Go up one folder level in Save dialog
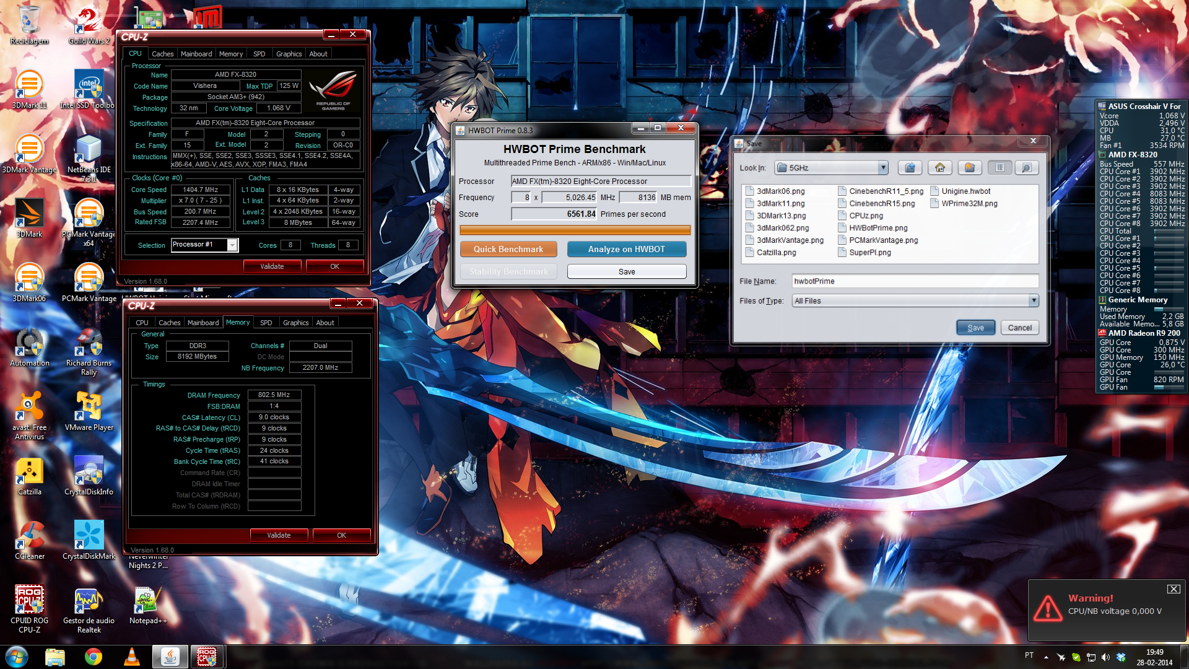The height and width of the screenshot is (669, 1189). pos(910,168)
